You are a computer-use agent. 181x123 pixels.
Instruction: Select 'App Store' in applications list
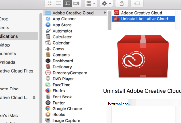click(62, 25)
